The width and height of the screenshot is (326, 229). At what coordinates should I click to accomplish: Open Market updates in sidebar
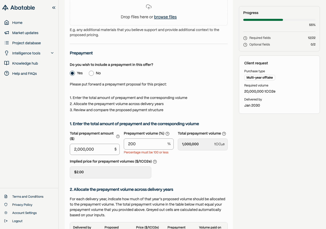[25, 33]
